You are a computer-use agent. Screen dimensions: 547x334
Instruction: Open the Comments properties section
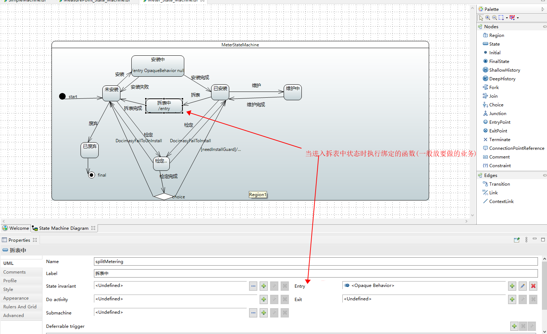point(21,272)
